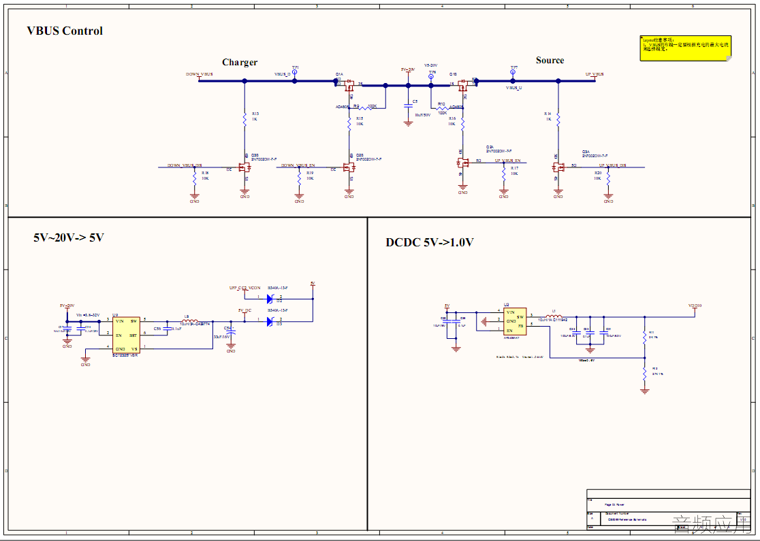760x541 pixels.
Task: Select inductor L9 symbol
Action: 189,321
